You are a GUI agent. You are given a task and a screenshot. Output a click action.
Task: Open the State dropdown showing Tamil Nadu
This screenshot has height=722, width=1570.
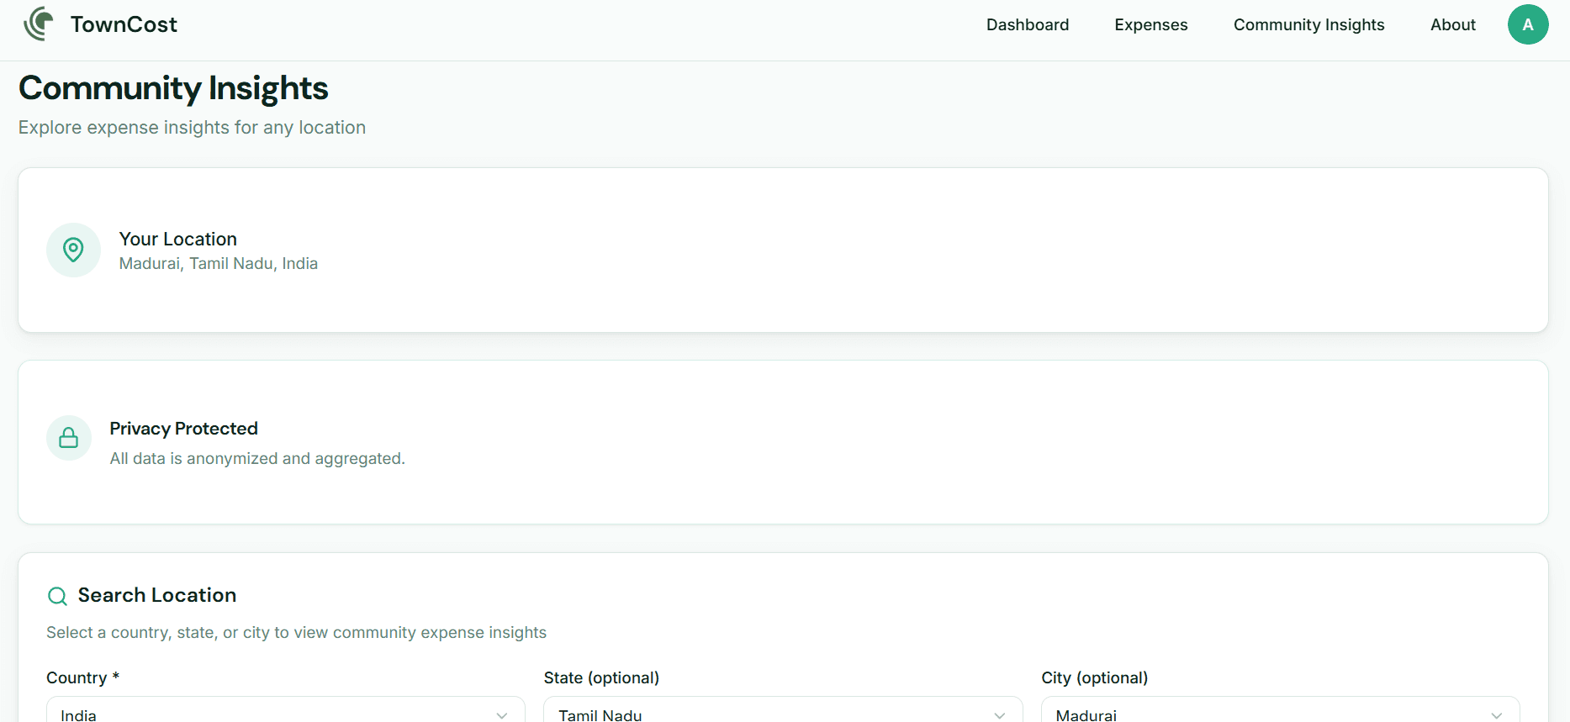[x=782, y=713]
